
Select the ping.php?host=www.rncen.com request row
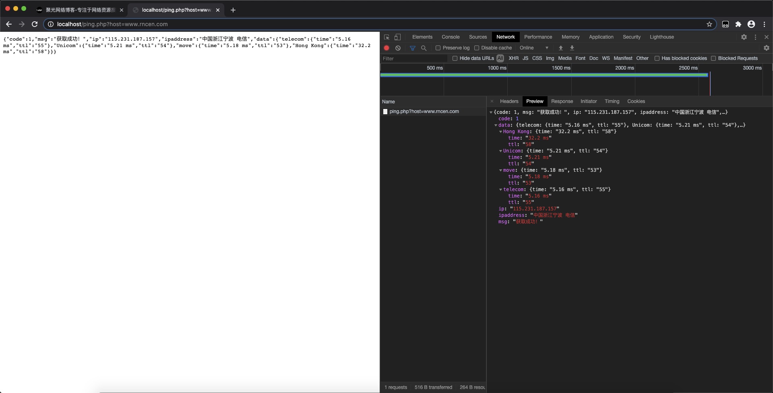[433, 111]
